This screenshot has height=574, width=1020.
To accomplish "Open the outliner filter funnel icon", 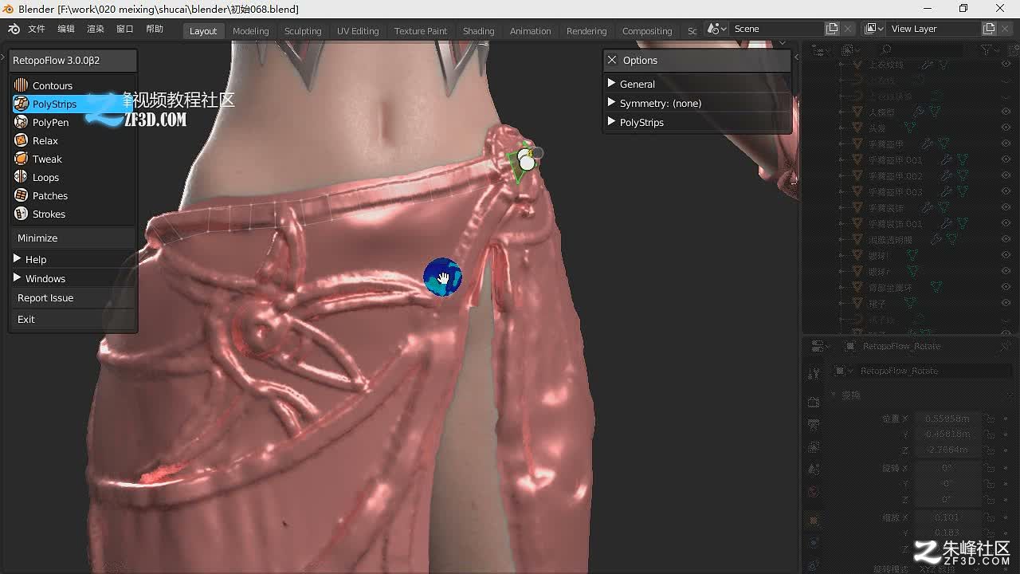I will click(x=987, y=49).
